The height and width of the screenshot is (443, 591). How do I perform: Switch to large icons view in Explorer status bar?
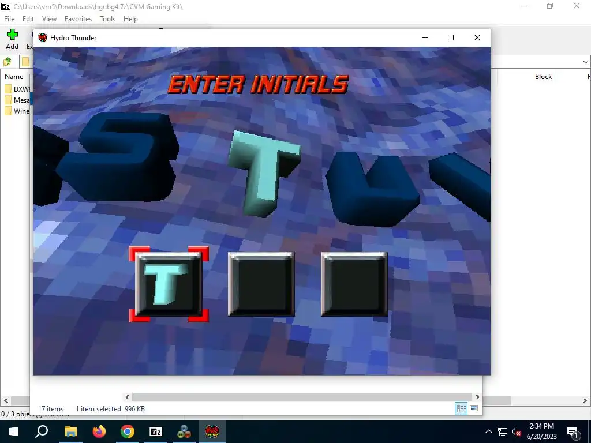tap(474, 409)
